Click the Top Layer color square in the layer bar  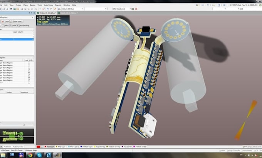(x=45, y=147)
